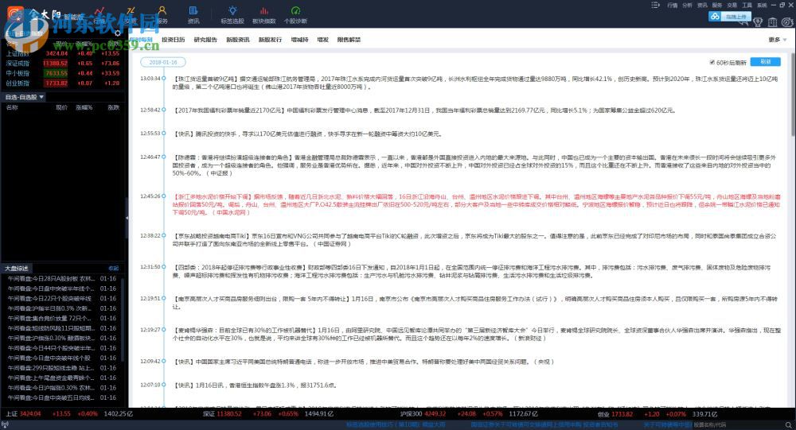The image size is (796, 430).
Task: Select the 创业板指 row
Action: (x=62, y=83)
